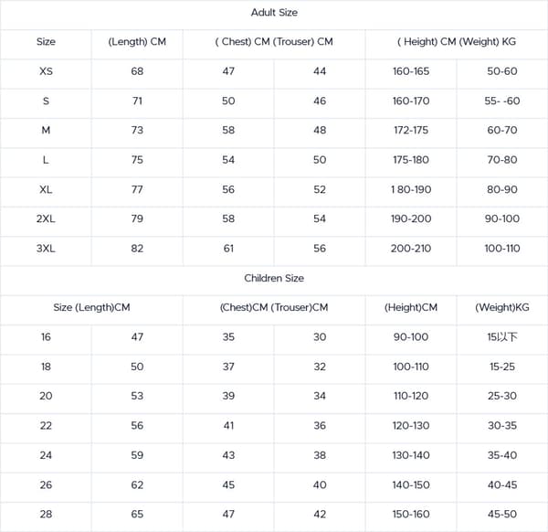Click the 1 80-190 height value
Viewport: 548px width, 532px height.
411,189
